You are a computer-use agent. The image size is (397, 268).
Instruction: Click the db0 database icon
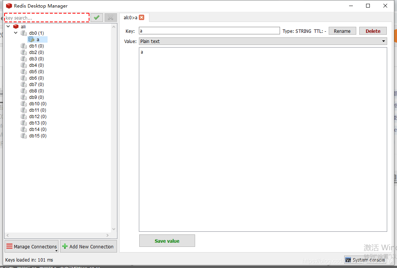click(24, 33)
